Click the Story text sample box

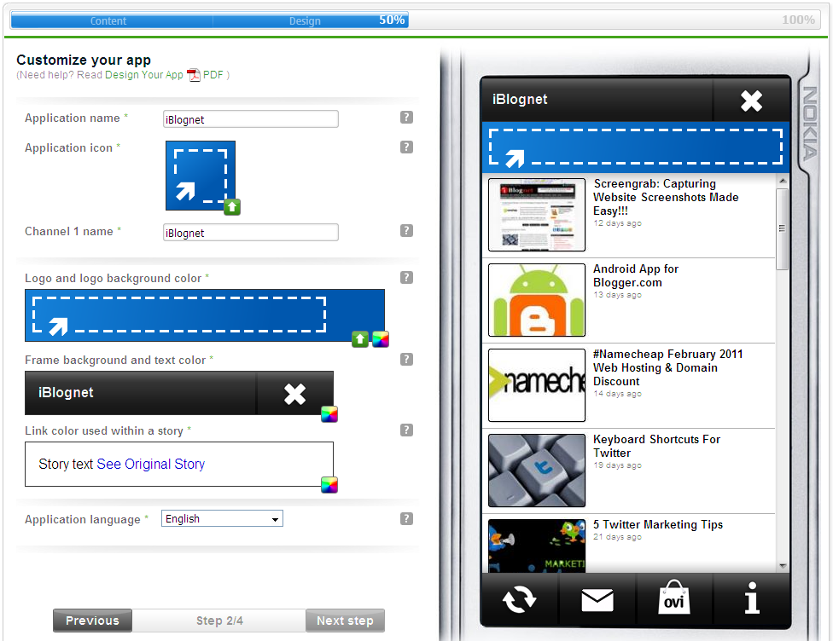click(179, 464)
